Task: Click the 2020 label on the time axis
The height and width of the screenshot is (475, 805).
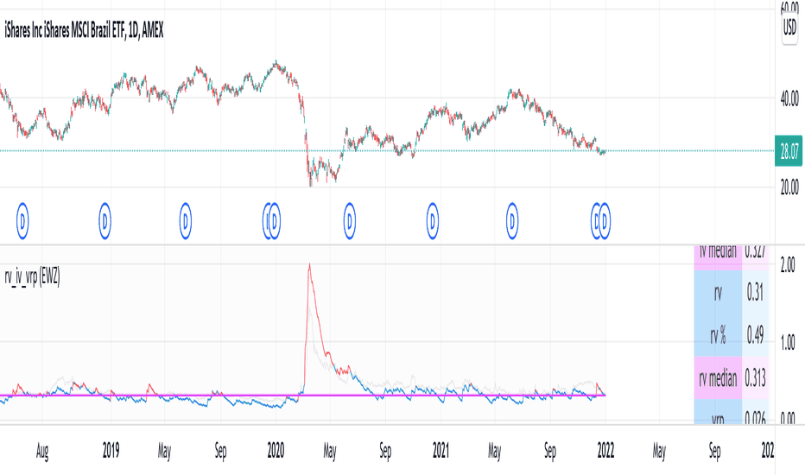Action: tap(276, 451)
